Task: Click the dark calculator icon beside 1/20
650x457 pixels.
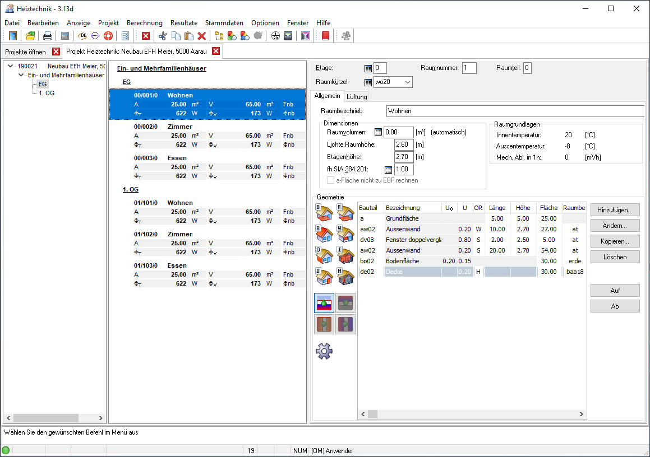Action: pos(288,36)
